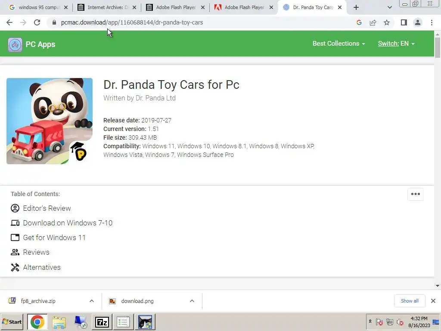Jump to Download on Windows 7-10

[x=68, y=223]
